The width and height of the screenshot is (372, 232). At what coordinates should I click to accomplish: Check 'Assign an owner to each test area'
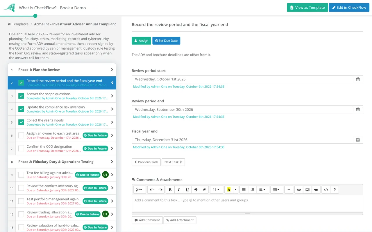point(21,135)
